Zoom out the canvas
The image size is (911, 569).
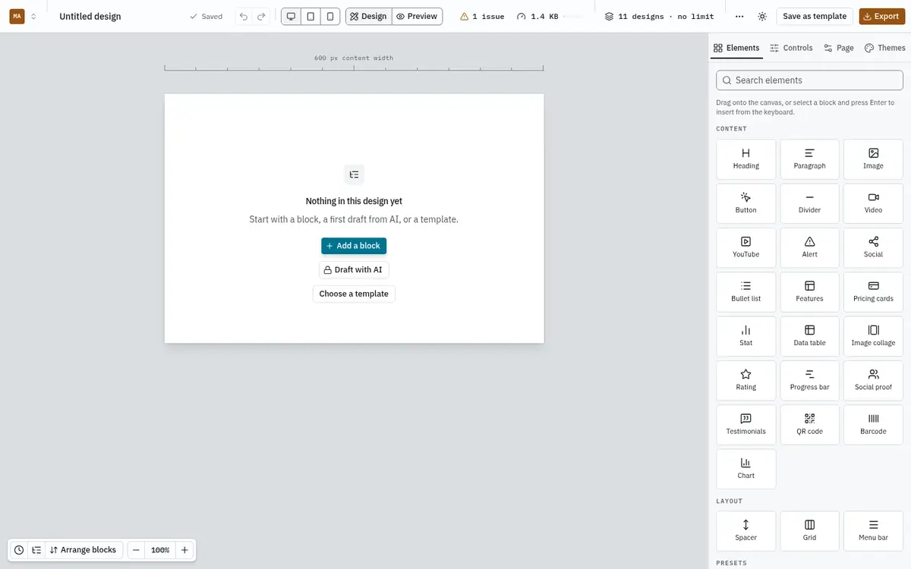136,550
